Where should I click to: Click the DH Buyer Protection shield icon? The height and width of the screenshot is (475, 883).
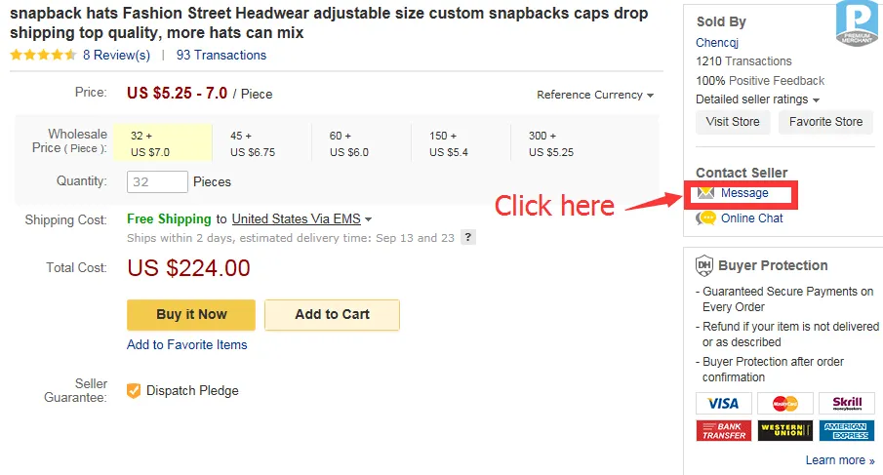[703, 265]
